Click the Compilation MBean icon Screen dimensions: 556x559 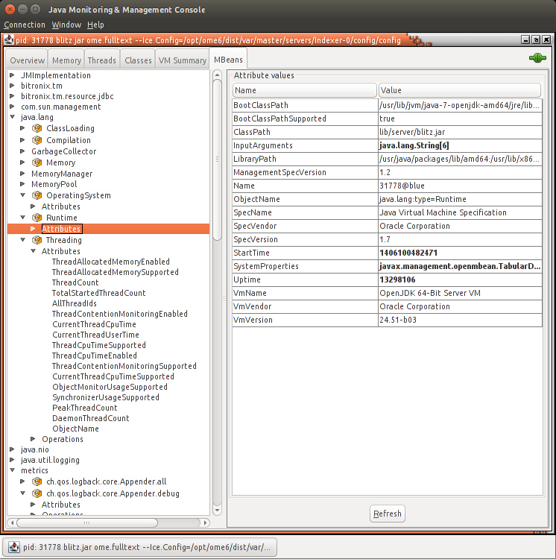click(x=37, y=140)
